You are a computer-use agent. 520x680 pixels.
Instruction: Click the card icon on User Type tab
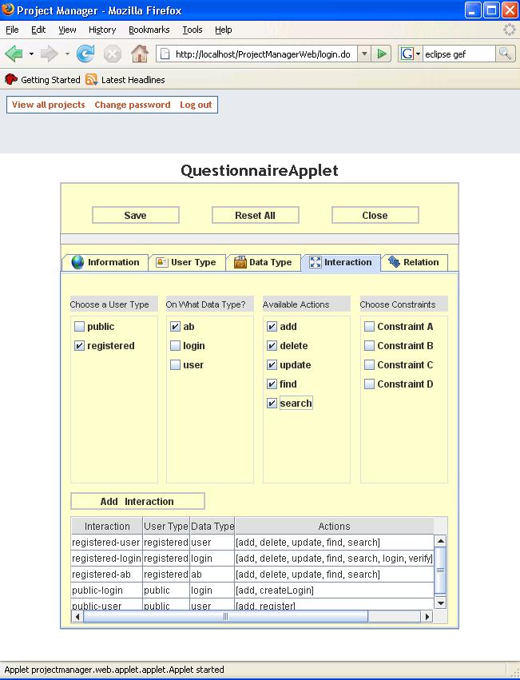coord(162,262)
